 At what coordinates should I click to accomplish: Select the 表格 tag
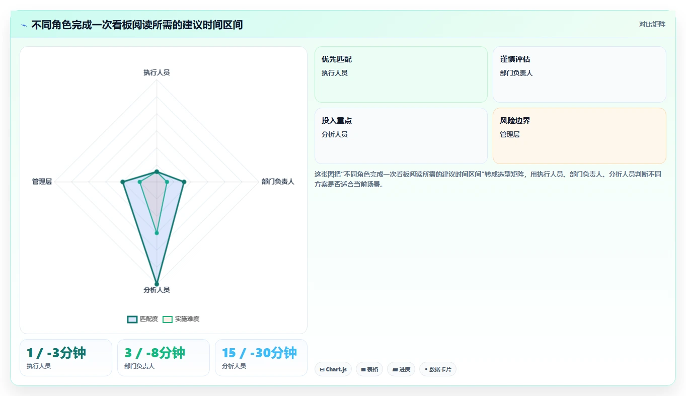[x=369, y=369]
